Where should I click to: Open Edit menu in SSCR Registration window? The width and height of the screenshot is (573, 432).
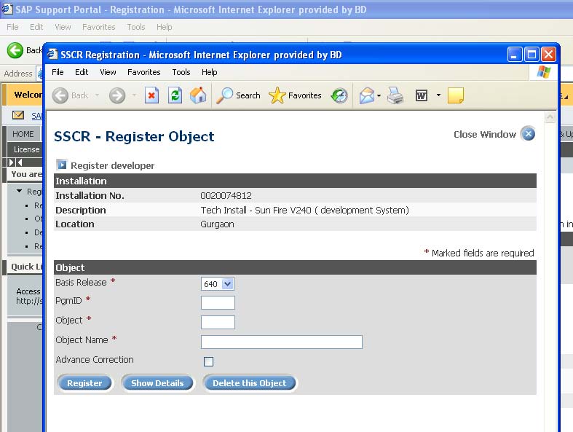pos(82,72)
